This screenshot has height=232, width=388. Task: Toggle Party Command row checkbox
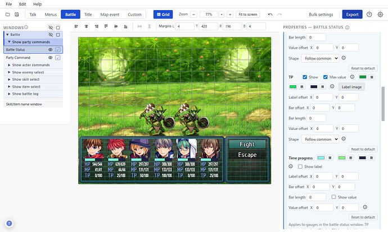click(58, 58)
